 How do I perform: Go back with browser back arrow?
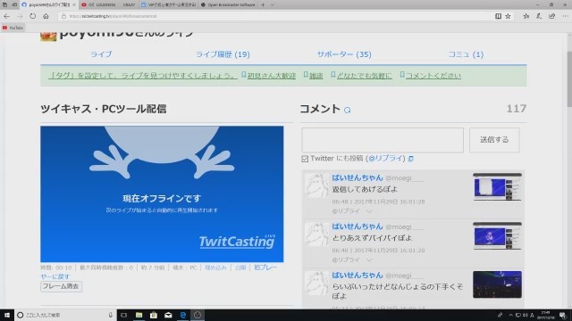tap(6, 16)
